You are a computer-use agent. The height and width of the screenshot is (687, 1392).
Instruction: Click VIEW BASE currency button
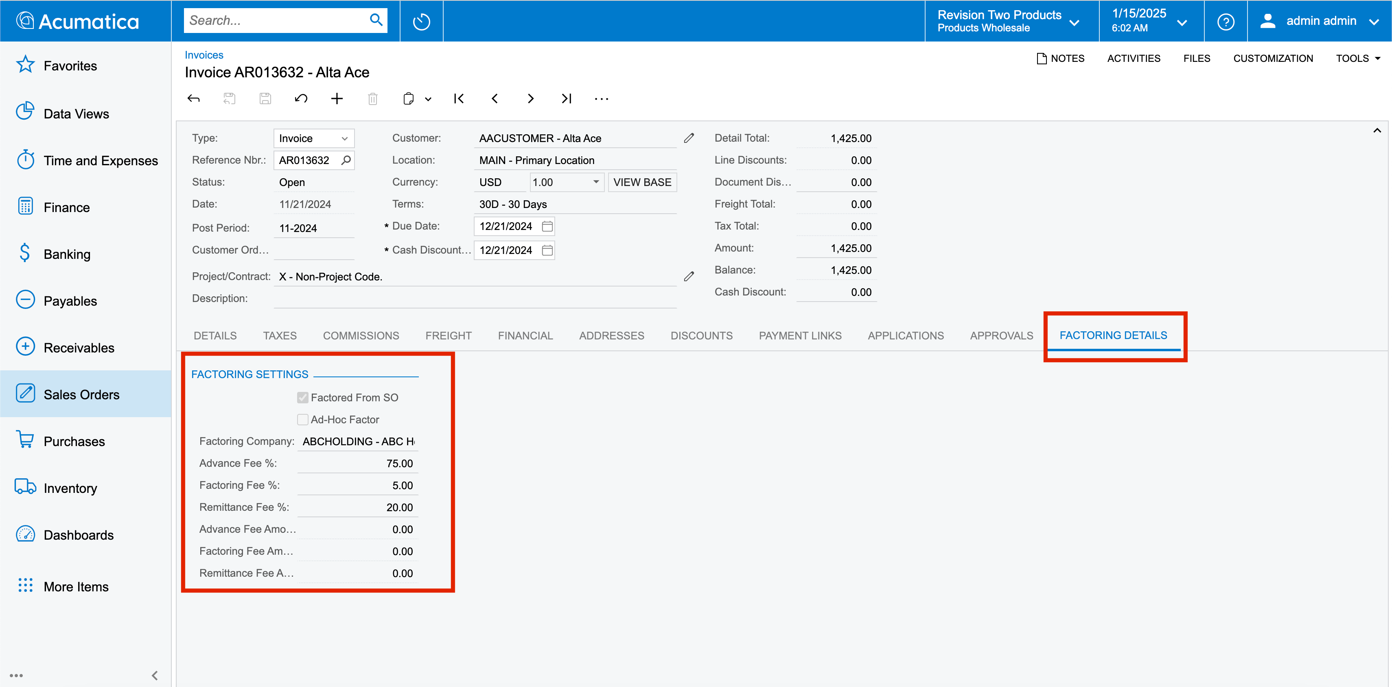click(643, 183)
